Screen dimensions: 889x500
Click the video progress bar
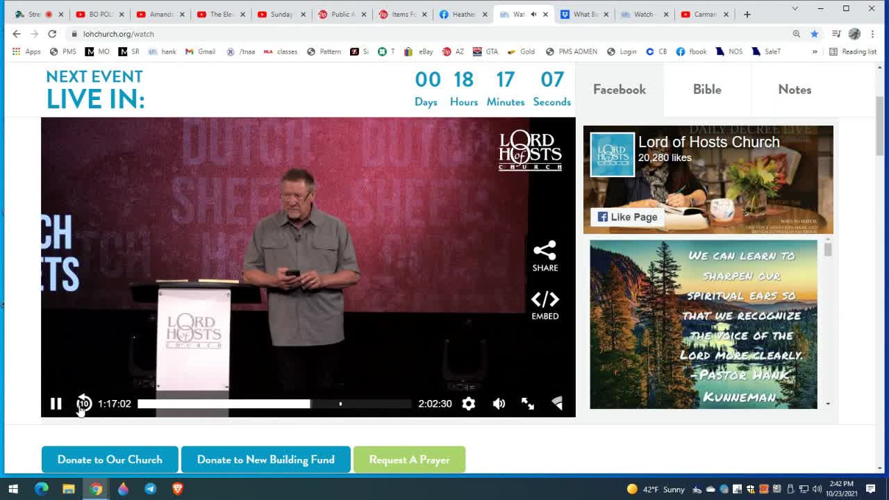274,403
